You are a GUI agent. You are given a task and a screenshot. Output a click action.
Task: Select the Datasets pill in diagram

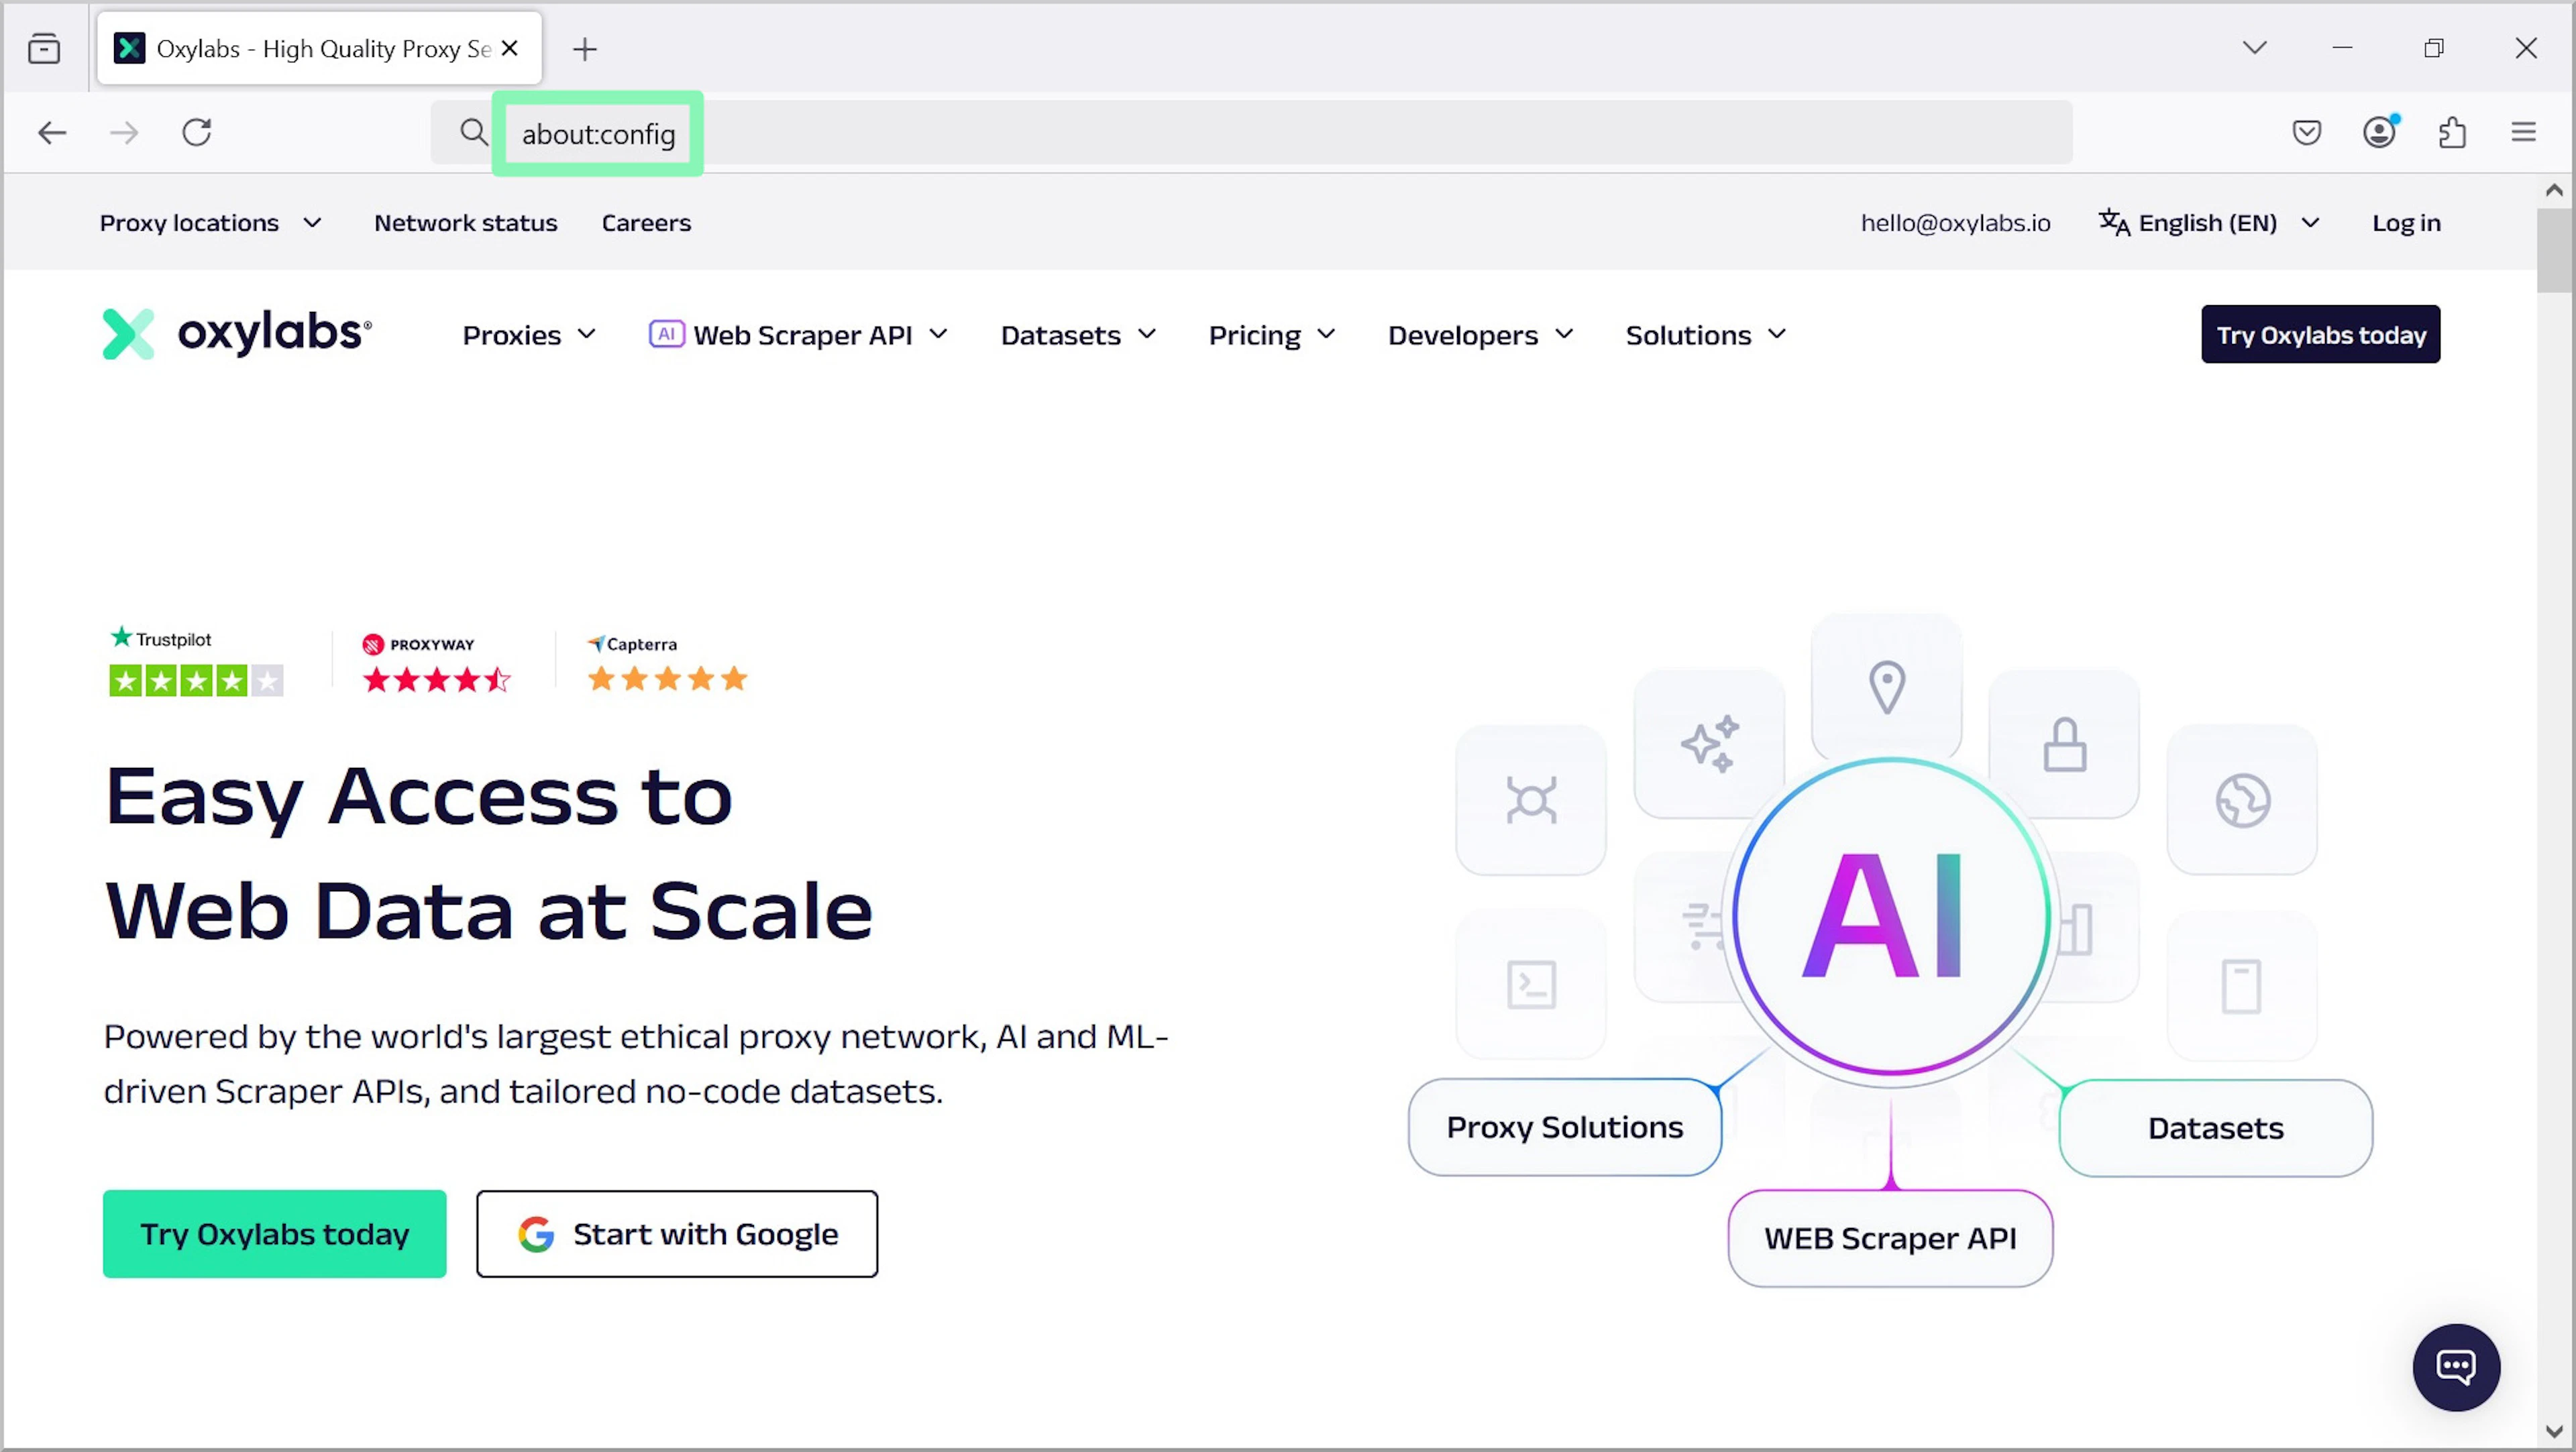point(2215,1128)
